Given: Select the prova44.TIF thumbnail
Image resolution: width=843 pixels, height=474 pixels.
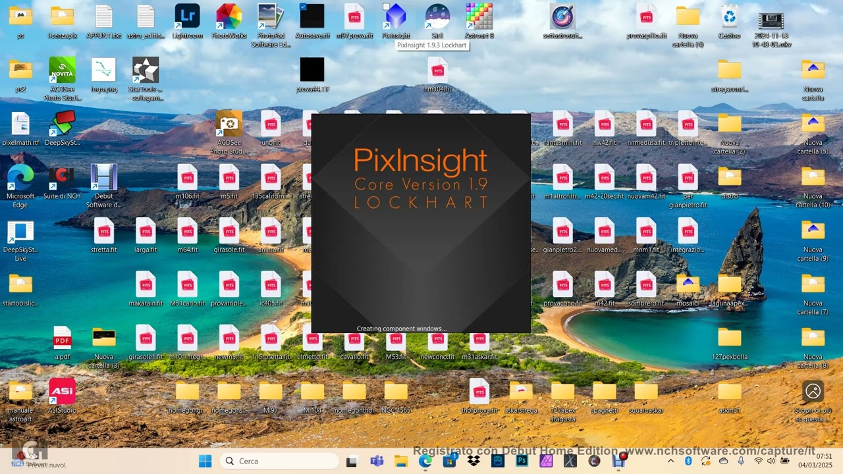Looking at the screenshot, I should tap(312, 69).
